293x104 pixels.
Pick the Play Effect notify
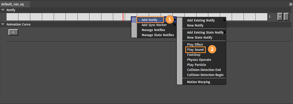tap(195, 45)
